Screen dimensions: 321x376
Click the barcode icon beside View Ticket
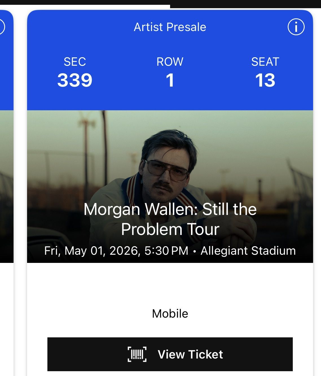[x=137, y=354]
